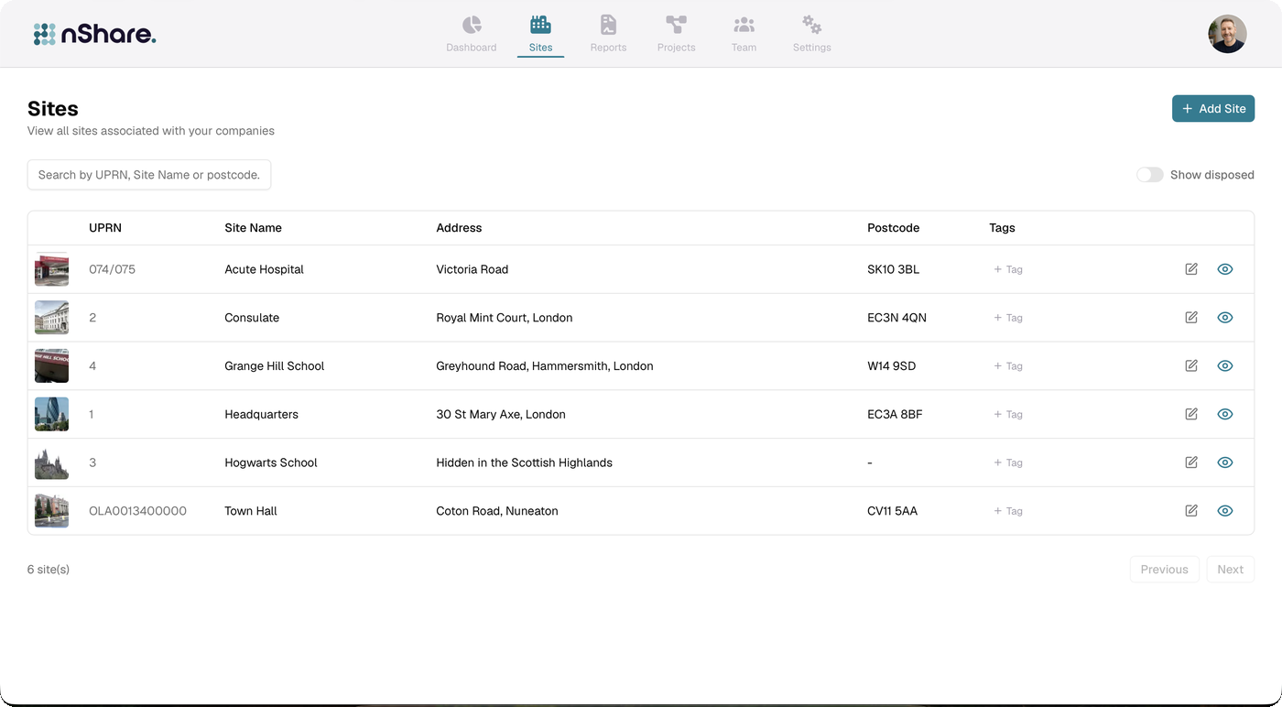Click the Add Site button
1282x707 pixels.
[x=1212, y=108]
